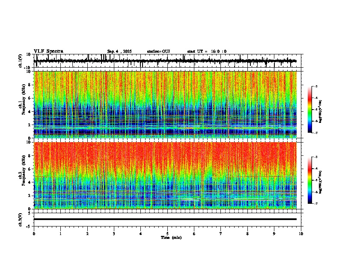Click the "VLF Spectra" title text
This screenshot has width=339, height=262.
48,51
